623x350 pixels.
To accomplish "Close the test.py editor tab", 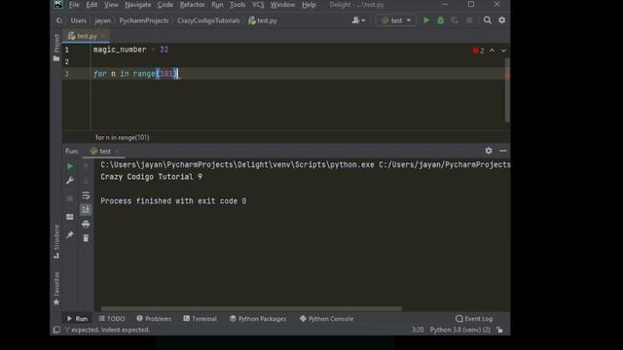I will pyautogui.click(x=103, y=36).
